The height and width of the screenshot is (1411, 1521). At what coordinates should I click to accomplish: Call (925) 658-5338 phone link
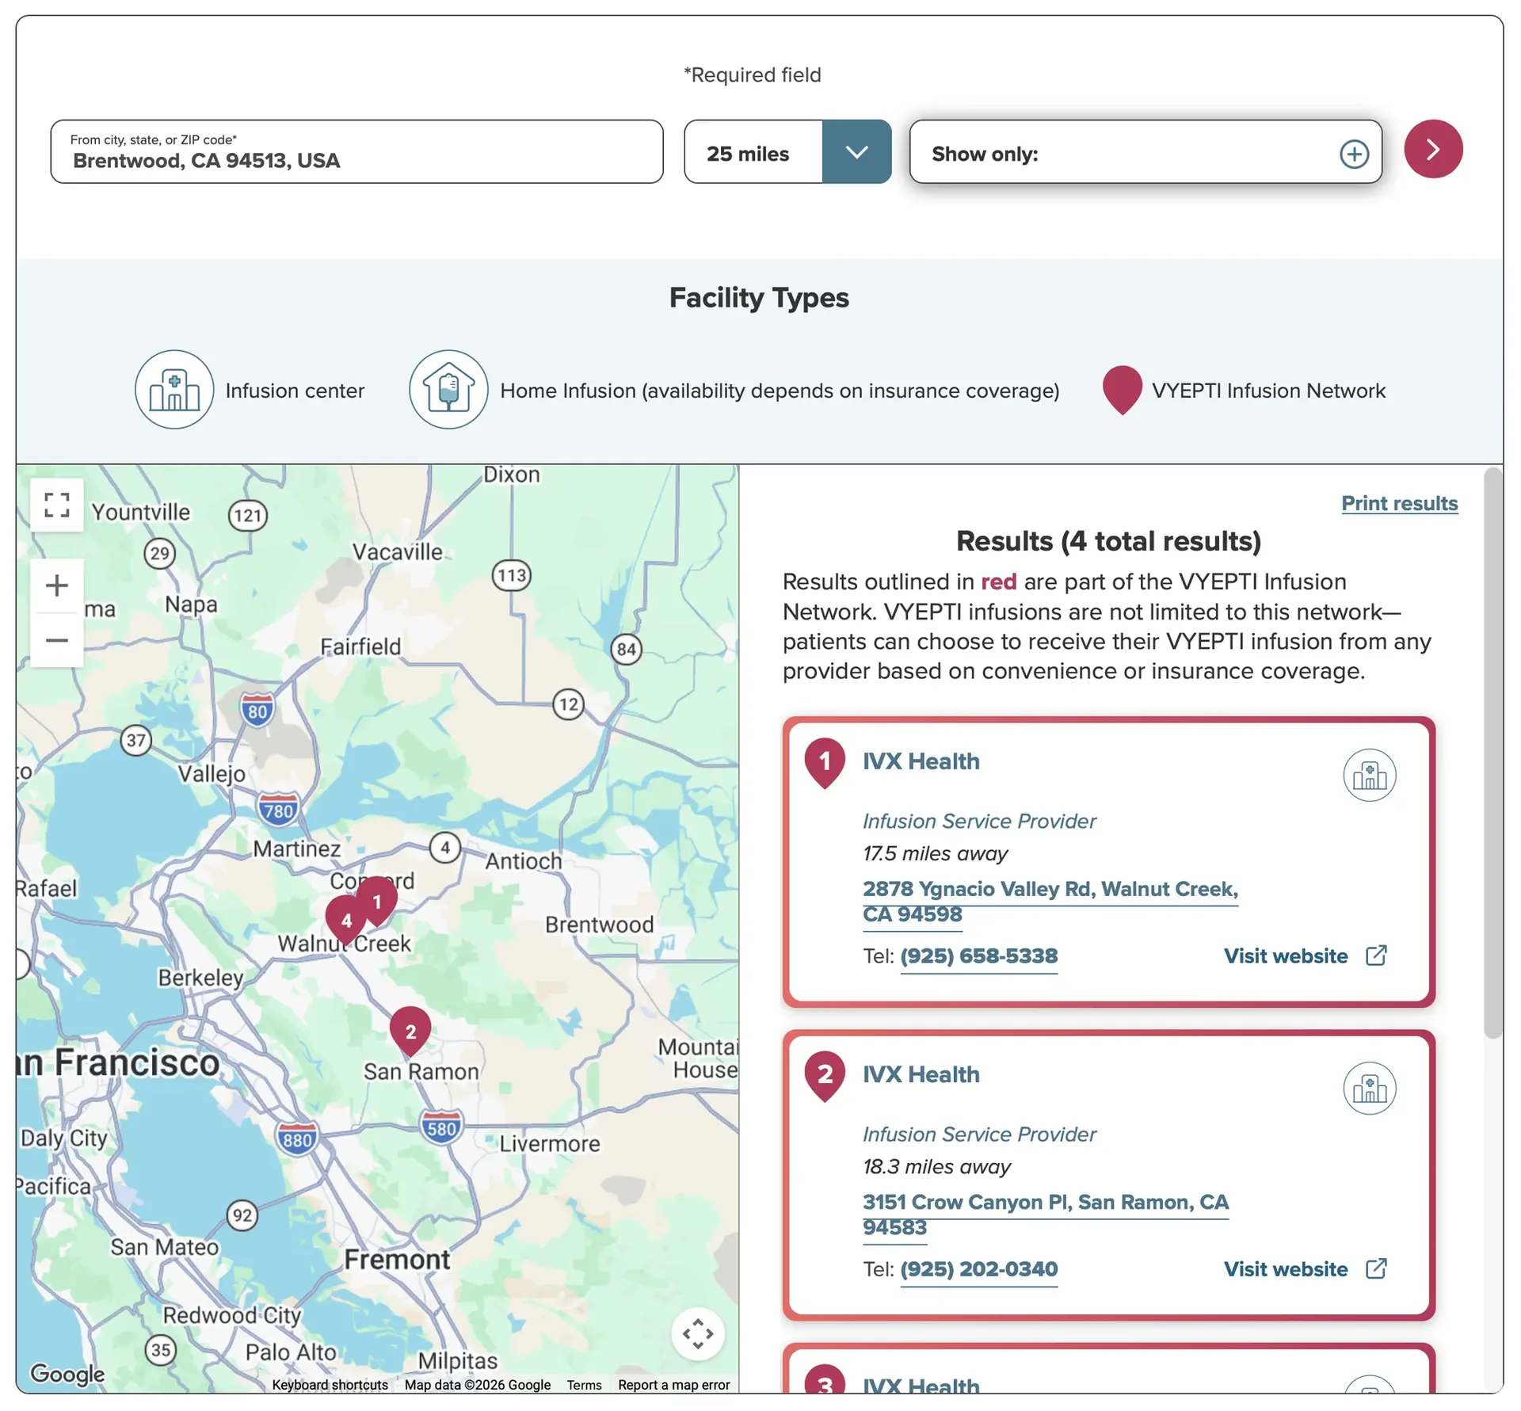[x=978, y=955]
